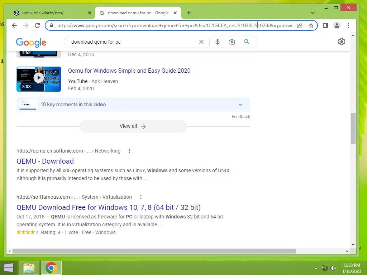Open more options for softonic result
Viewport: 367px width, 275px height.
129,151
